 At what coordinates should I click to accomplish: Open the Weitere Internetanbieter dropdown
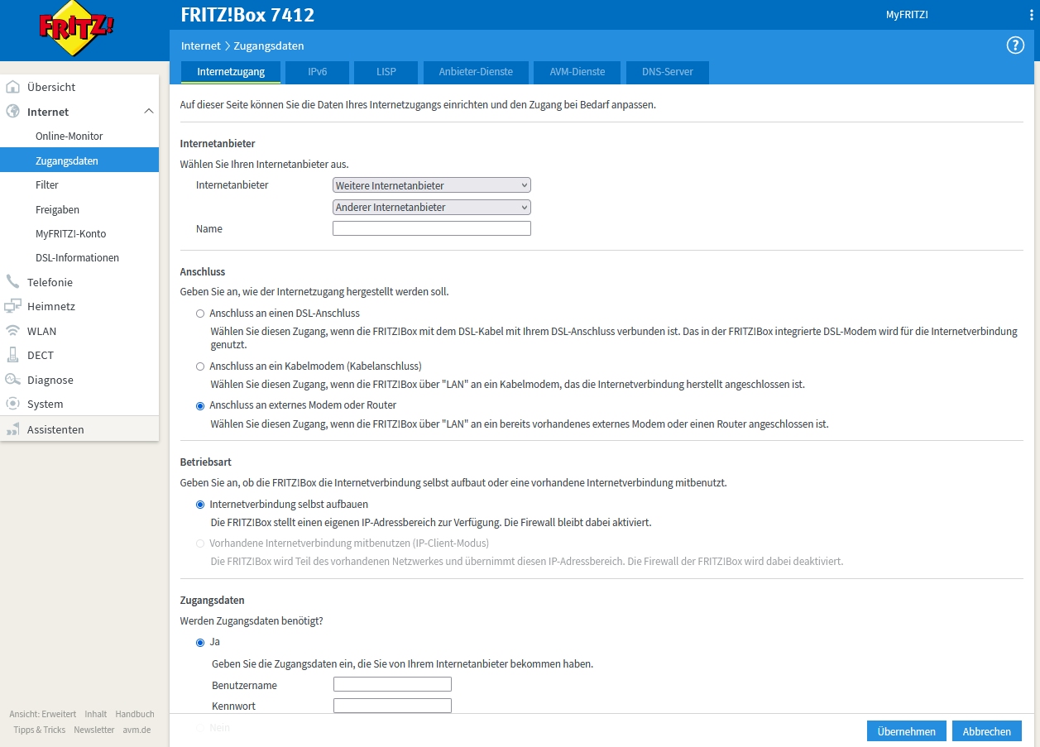431,185
